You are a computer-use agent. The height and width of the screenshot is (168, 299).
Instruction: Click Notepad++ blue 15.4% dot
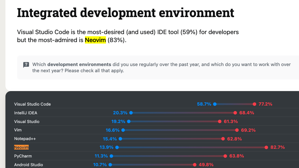pyautogui.click(x=120, y=139)
